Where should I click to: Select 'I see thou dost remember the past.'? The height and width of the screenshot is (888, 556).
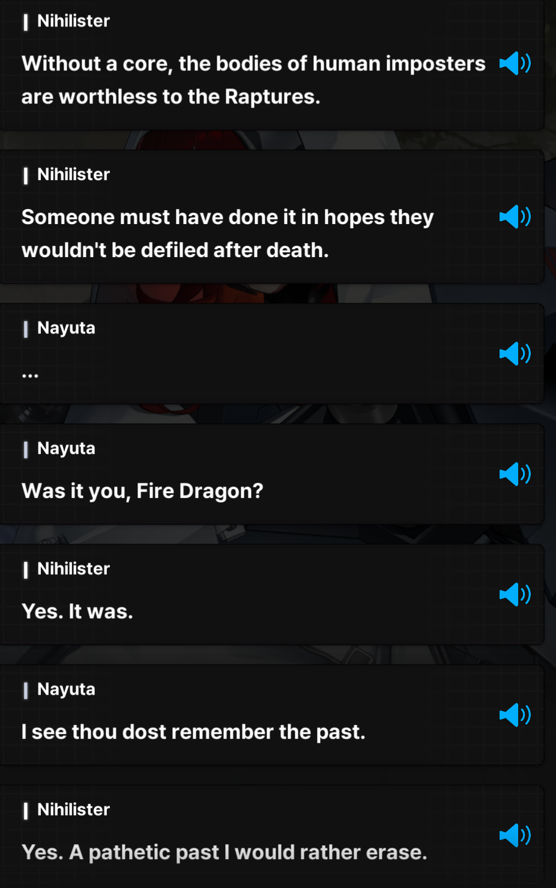tap(193, 732)
